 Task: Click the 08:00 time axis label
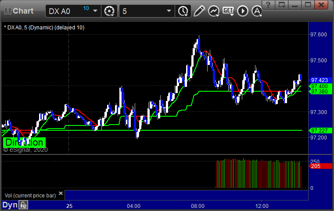[x=198, y=206]
